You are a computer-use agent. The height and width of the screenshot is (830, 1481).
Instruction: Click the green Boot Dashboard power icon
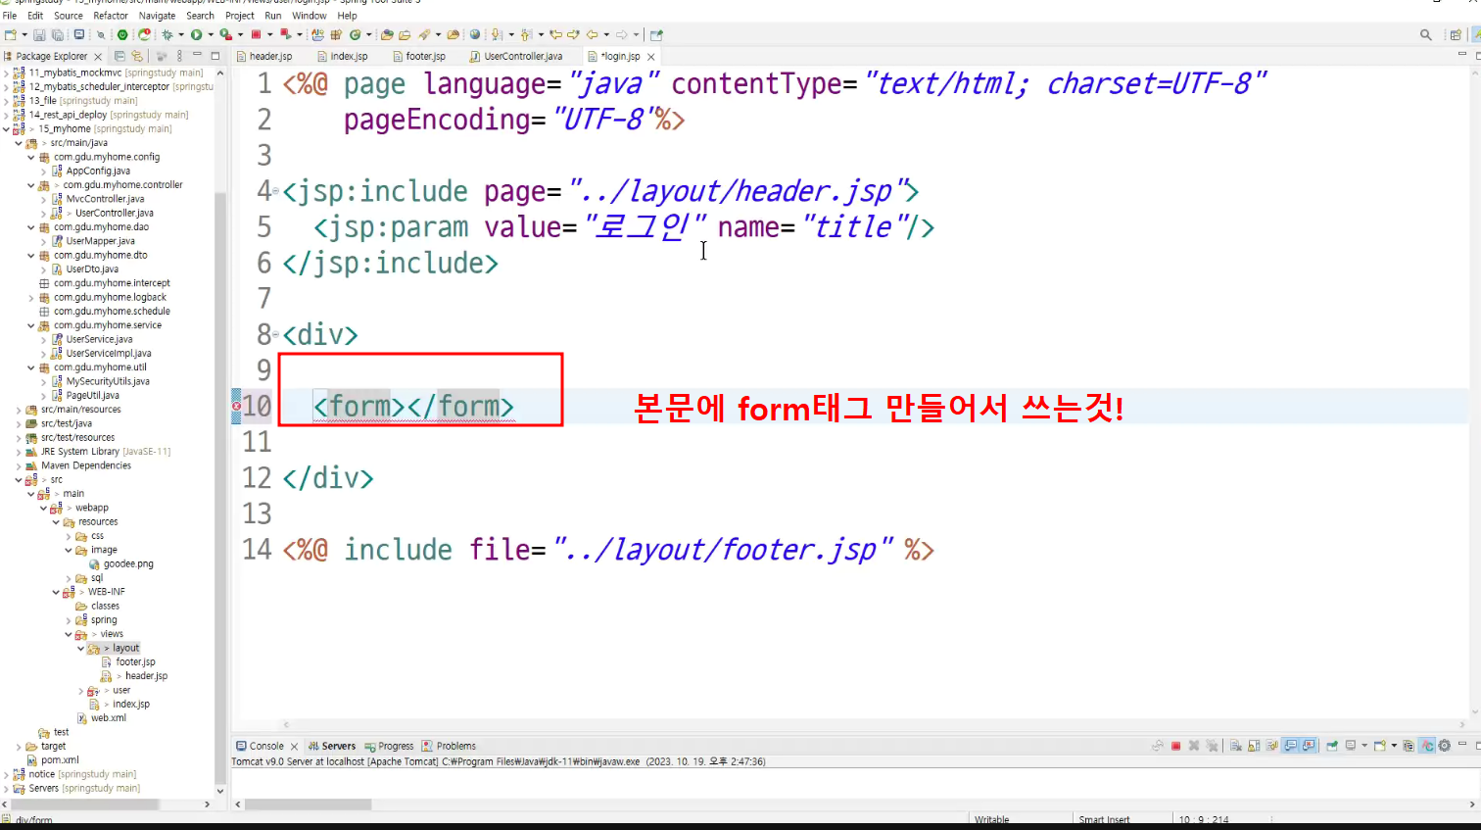click(x=122, y=35)
